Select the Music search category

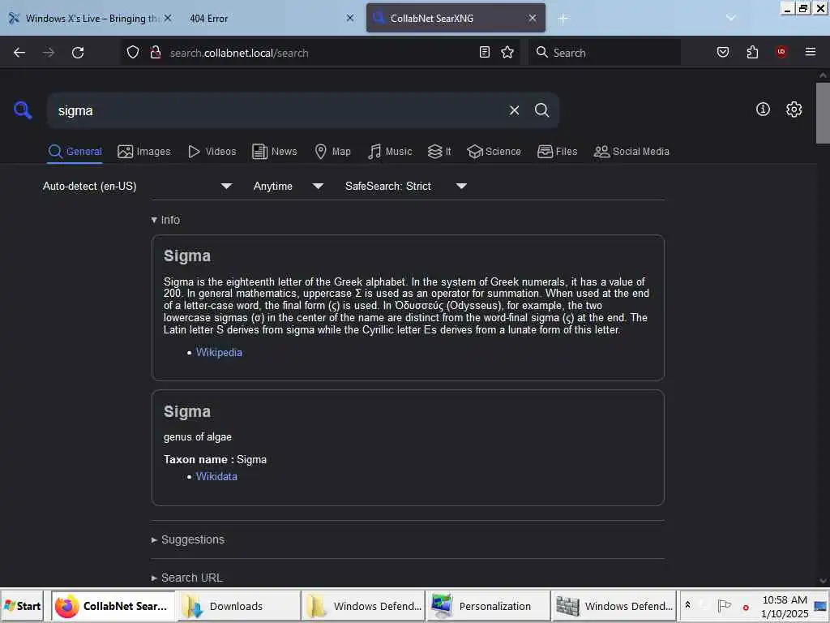(390, 152)
